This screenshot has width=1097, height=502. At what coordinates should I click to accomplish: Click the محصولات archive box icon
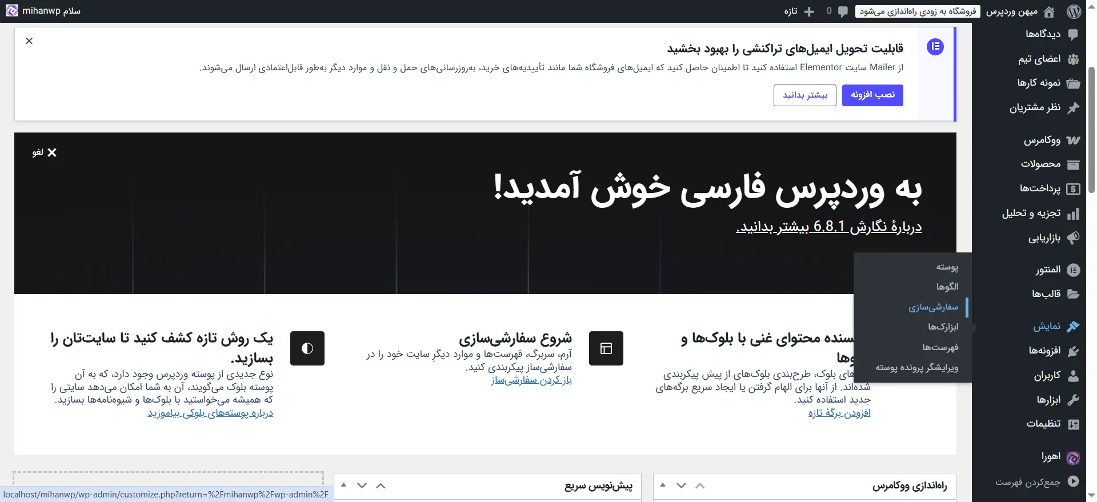click(x=1073, y=164)
